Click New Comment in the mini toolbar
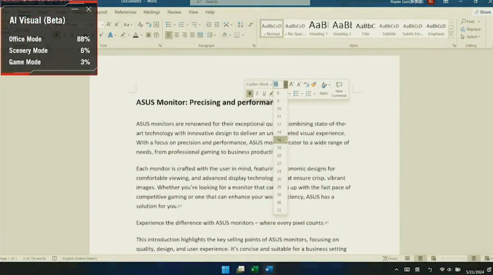493x275 pixels. coord(339,89)
